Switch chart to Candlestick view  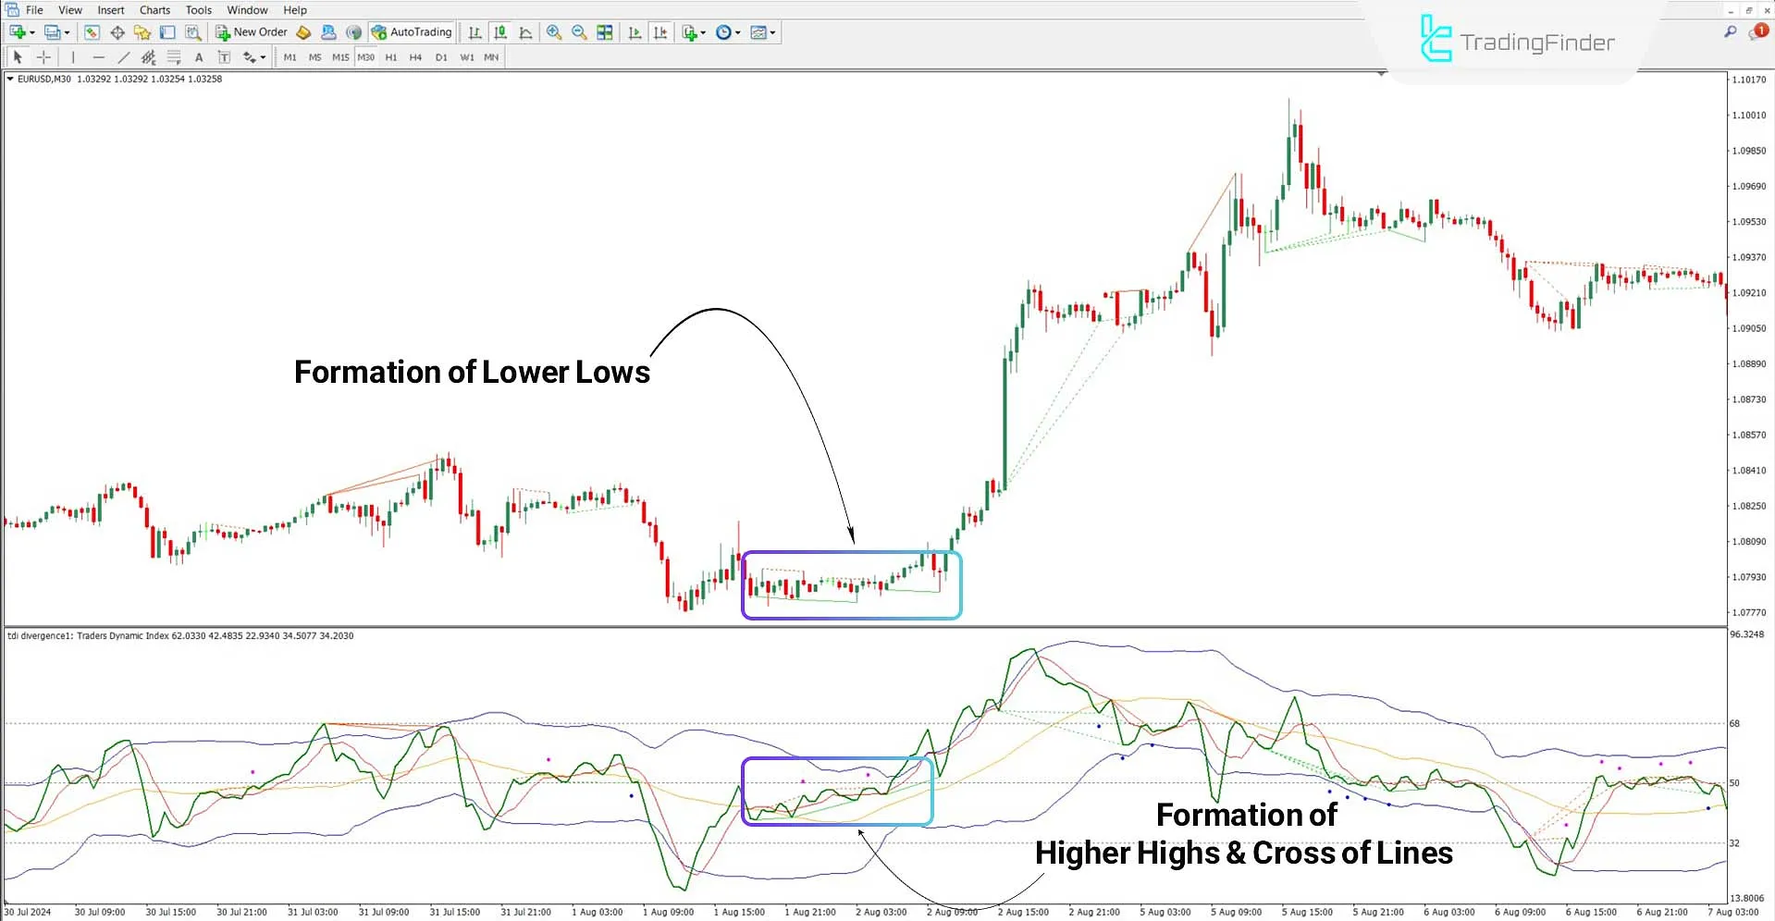pyautogui.click(x=499, y=31)
